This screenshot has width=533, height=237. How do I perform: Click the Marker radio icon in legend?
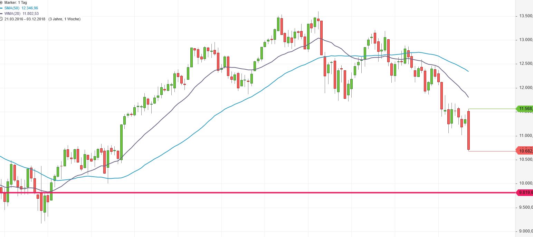pos(1,2)
